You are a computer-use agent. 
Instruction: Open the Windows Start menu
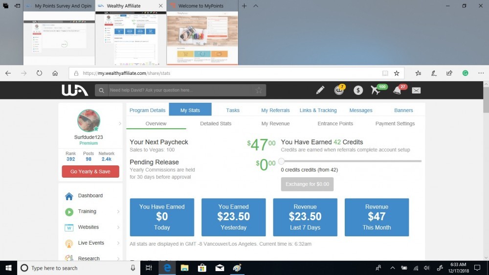click(8, 268)
